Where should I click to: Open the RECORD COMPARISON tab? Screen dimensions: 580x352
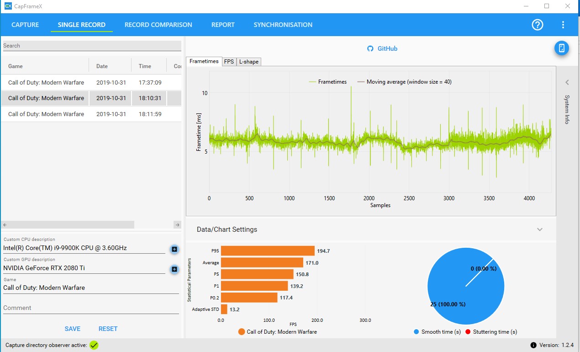click(x=158, y=25)
